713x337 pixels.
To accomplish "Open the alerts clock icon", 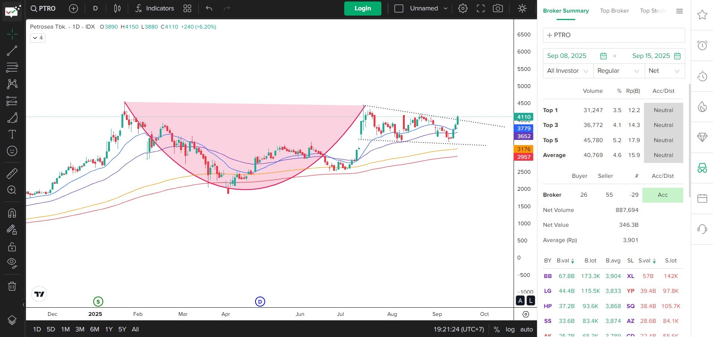I will [x=702, y=45].
